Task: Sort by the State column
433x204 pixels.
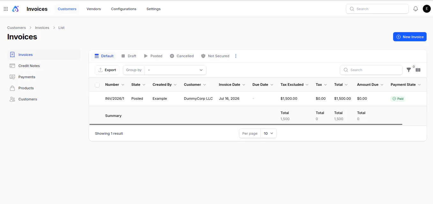Action: tap(138, 85)
